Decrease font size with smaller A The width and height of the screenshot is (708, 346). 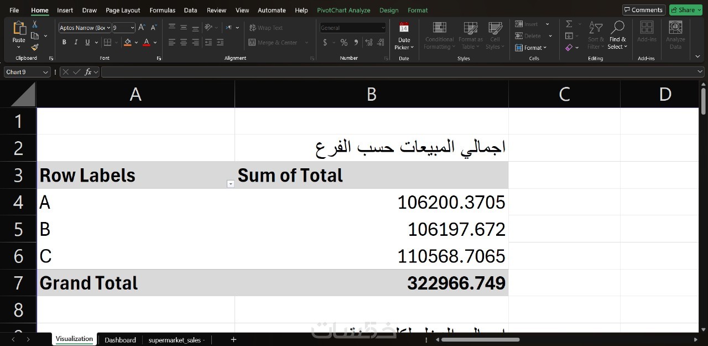(x=153, y=27)
